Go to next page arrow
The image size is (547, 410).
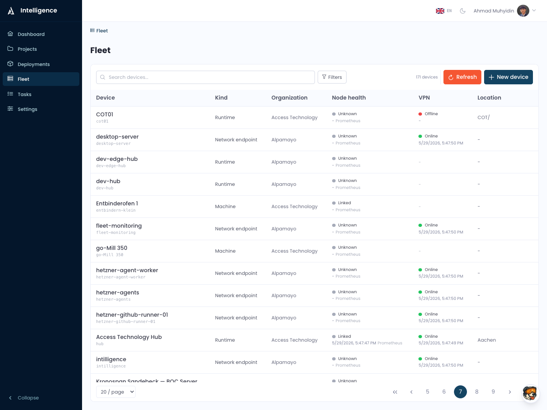(x=510, y=392)
